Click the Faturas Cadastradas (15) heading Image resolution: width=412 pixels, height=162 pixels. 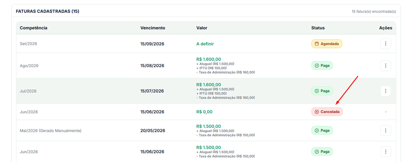(x=47, y=11)
